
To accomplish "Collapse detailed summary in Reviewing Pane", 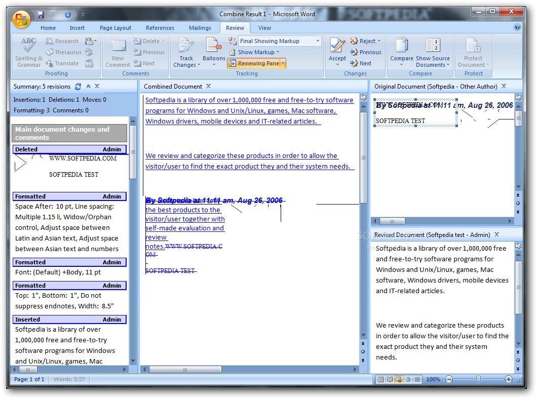I will 88,86.
